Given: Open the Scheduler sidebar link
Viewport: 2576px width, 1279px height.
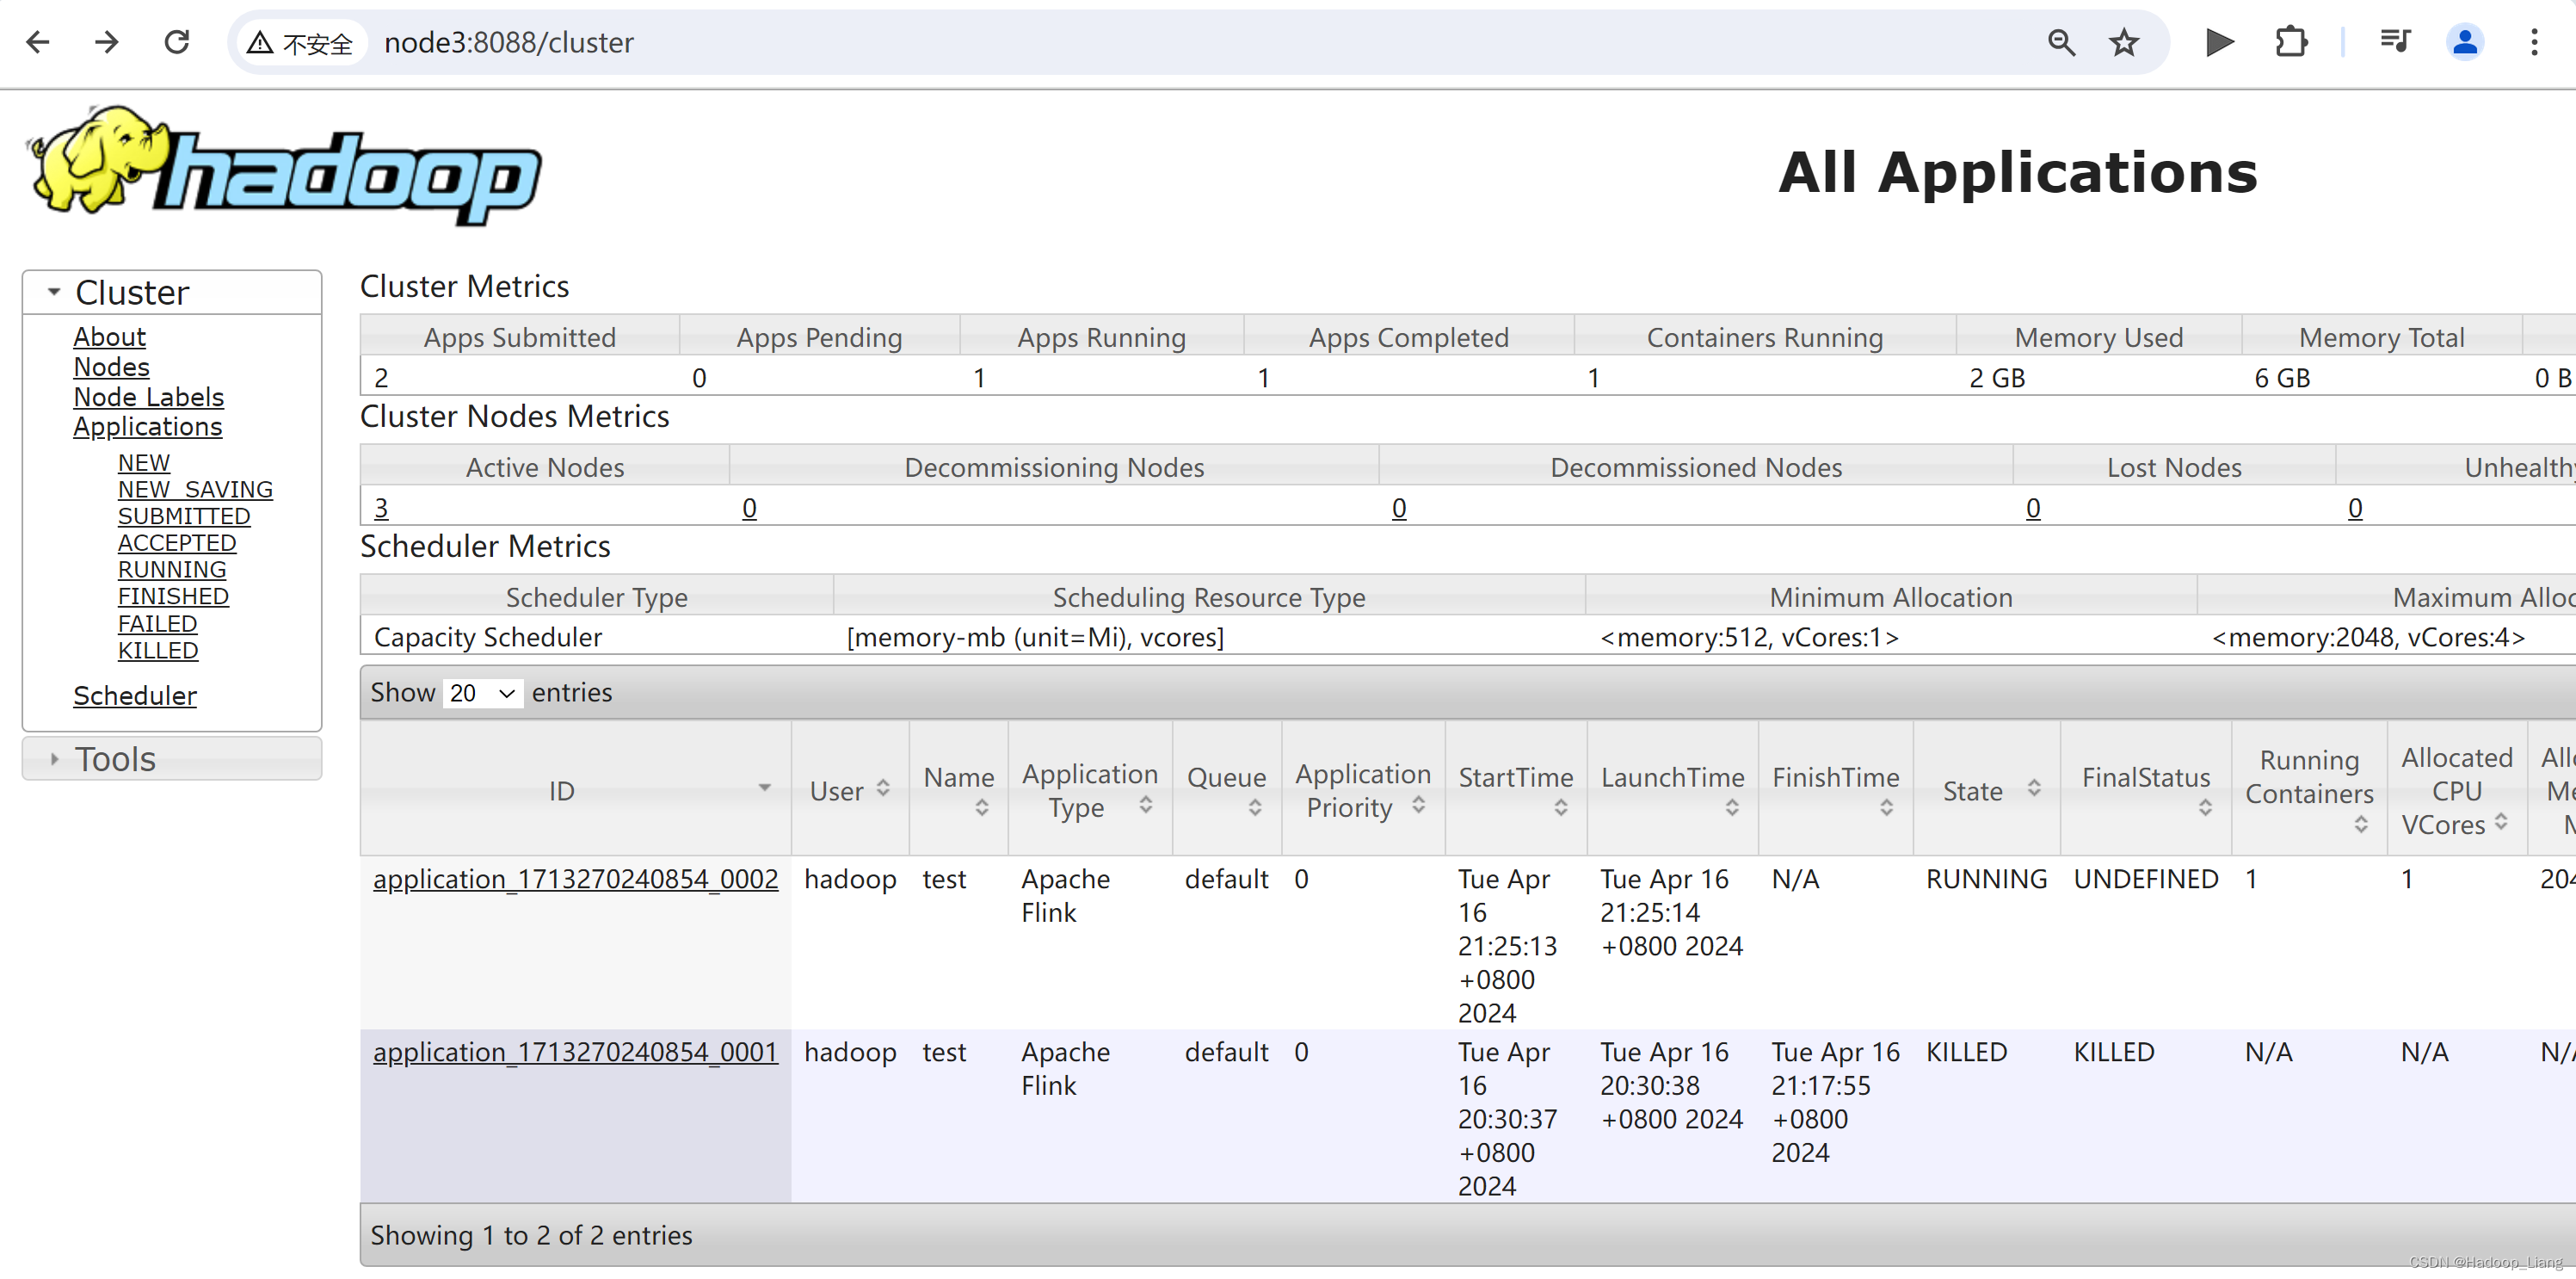Looking at the screenshot, I should [x=135, y=695].
